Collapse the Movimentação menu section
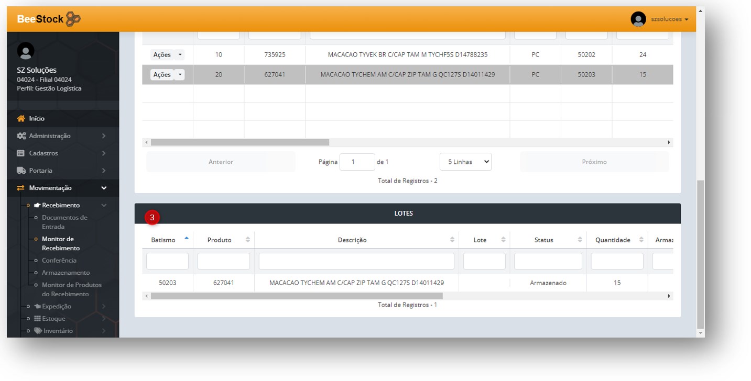This screenshot has height=381, width=751. click(104, 188)
